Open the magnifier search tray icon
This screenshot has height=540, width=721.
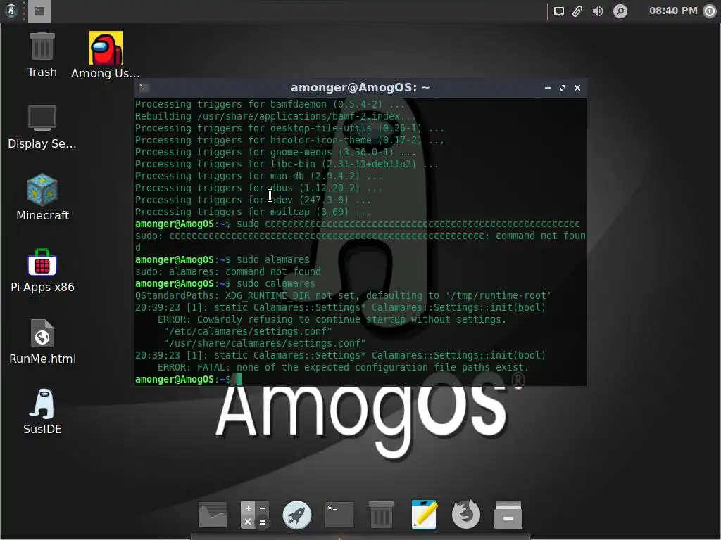point(620,11)
